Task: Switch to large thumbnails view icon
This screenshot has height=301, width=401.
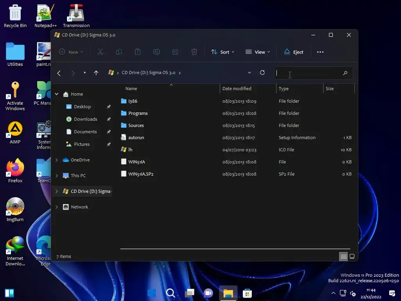Action: coord(352,256)
